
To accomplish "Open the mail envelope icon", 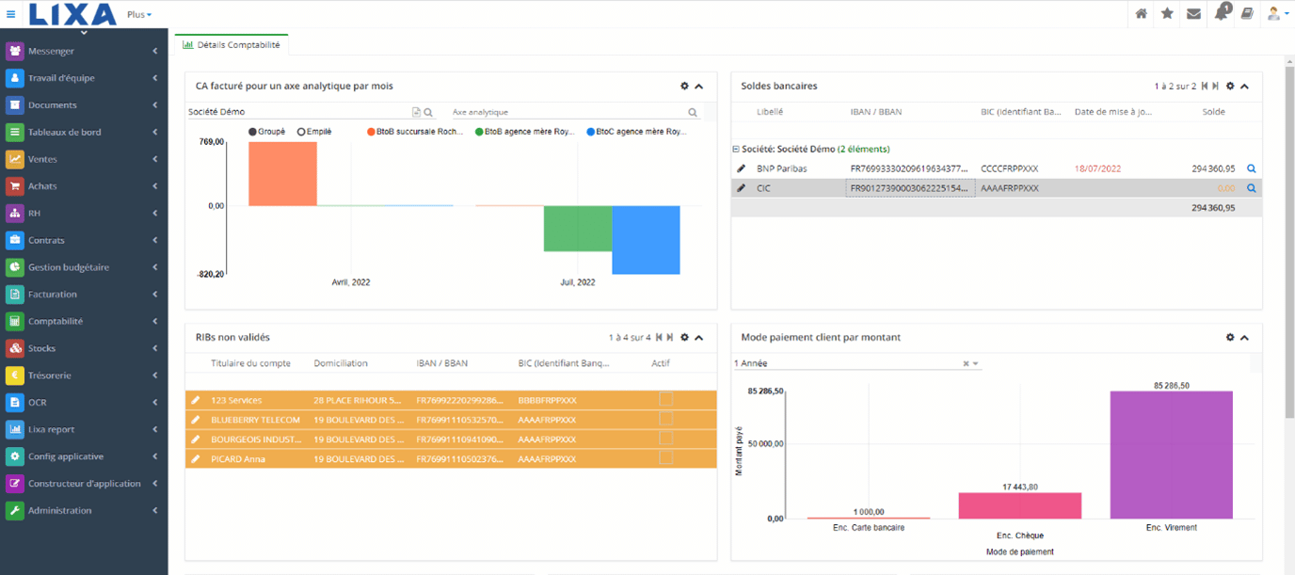I will (1193, 14).
